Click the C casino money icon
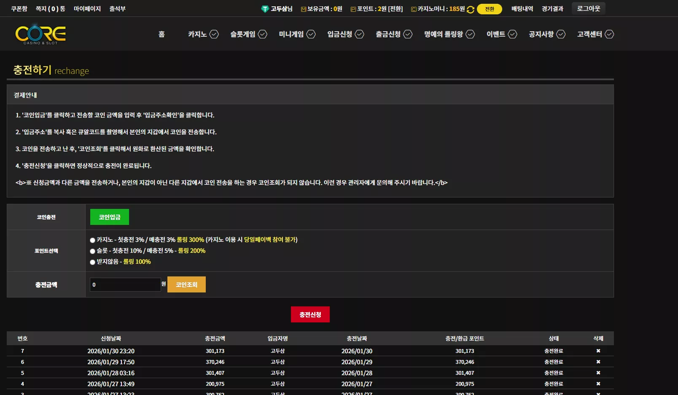678x395 pixels. point(414,9)
